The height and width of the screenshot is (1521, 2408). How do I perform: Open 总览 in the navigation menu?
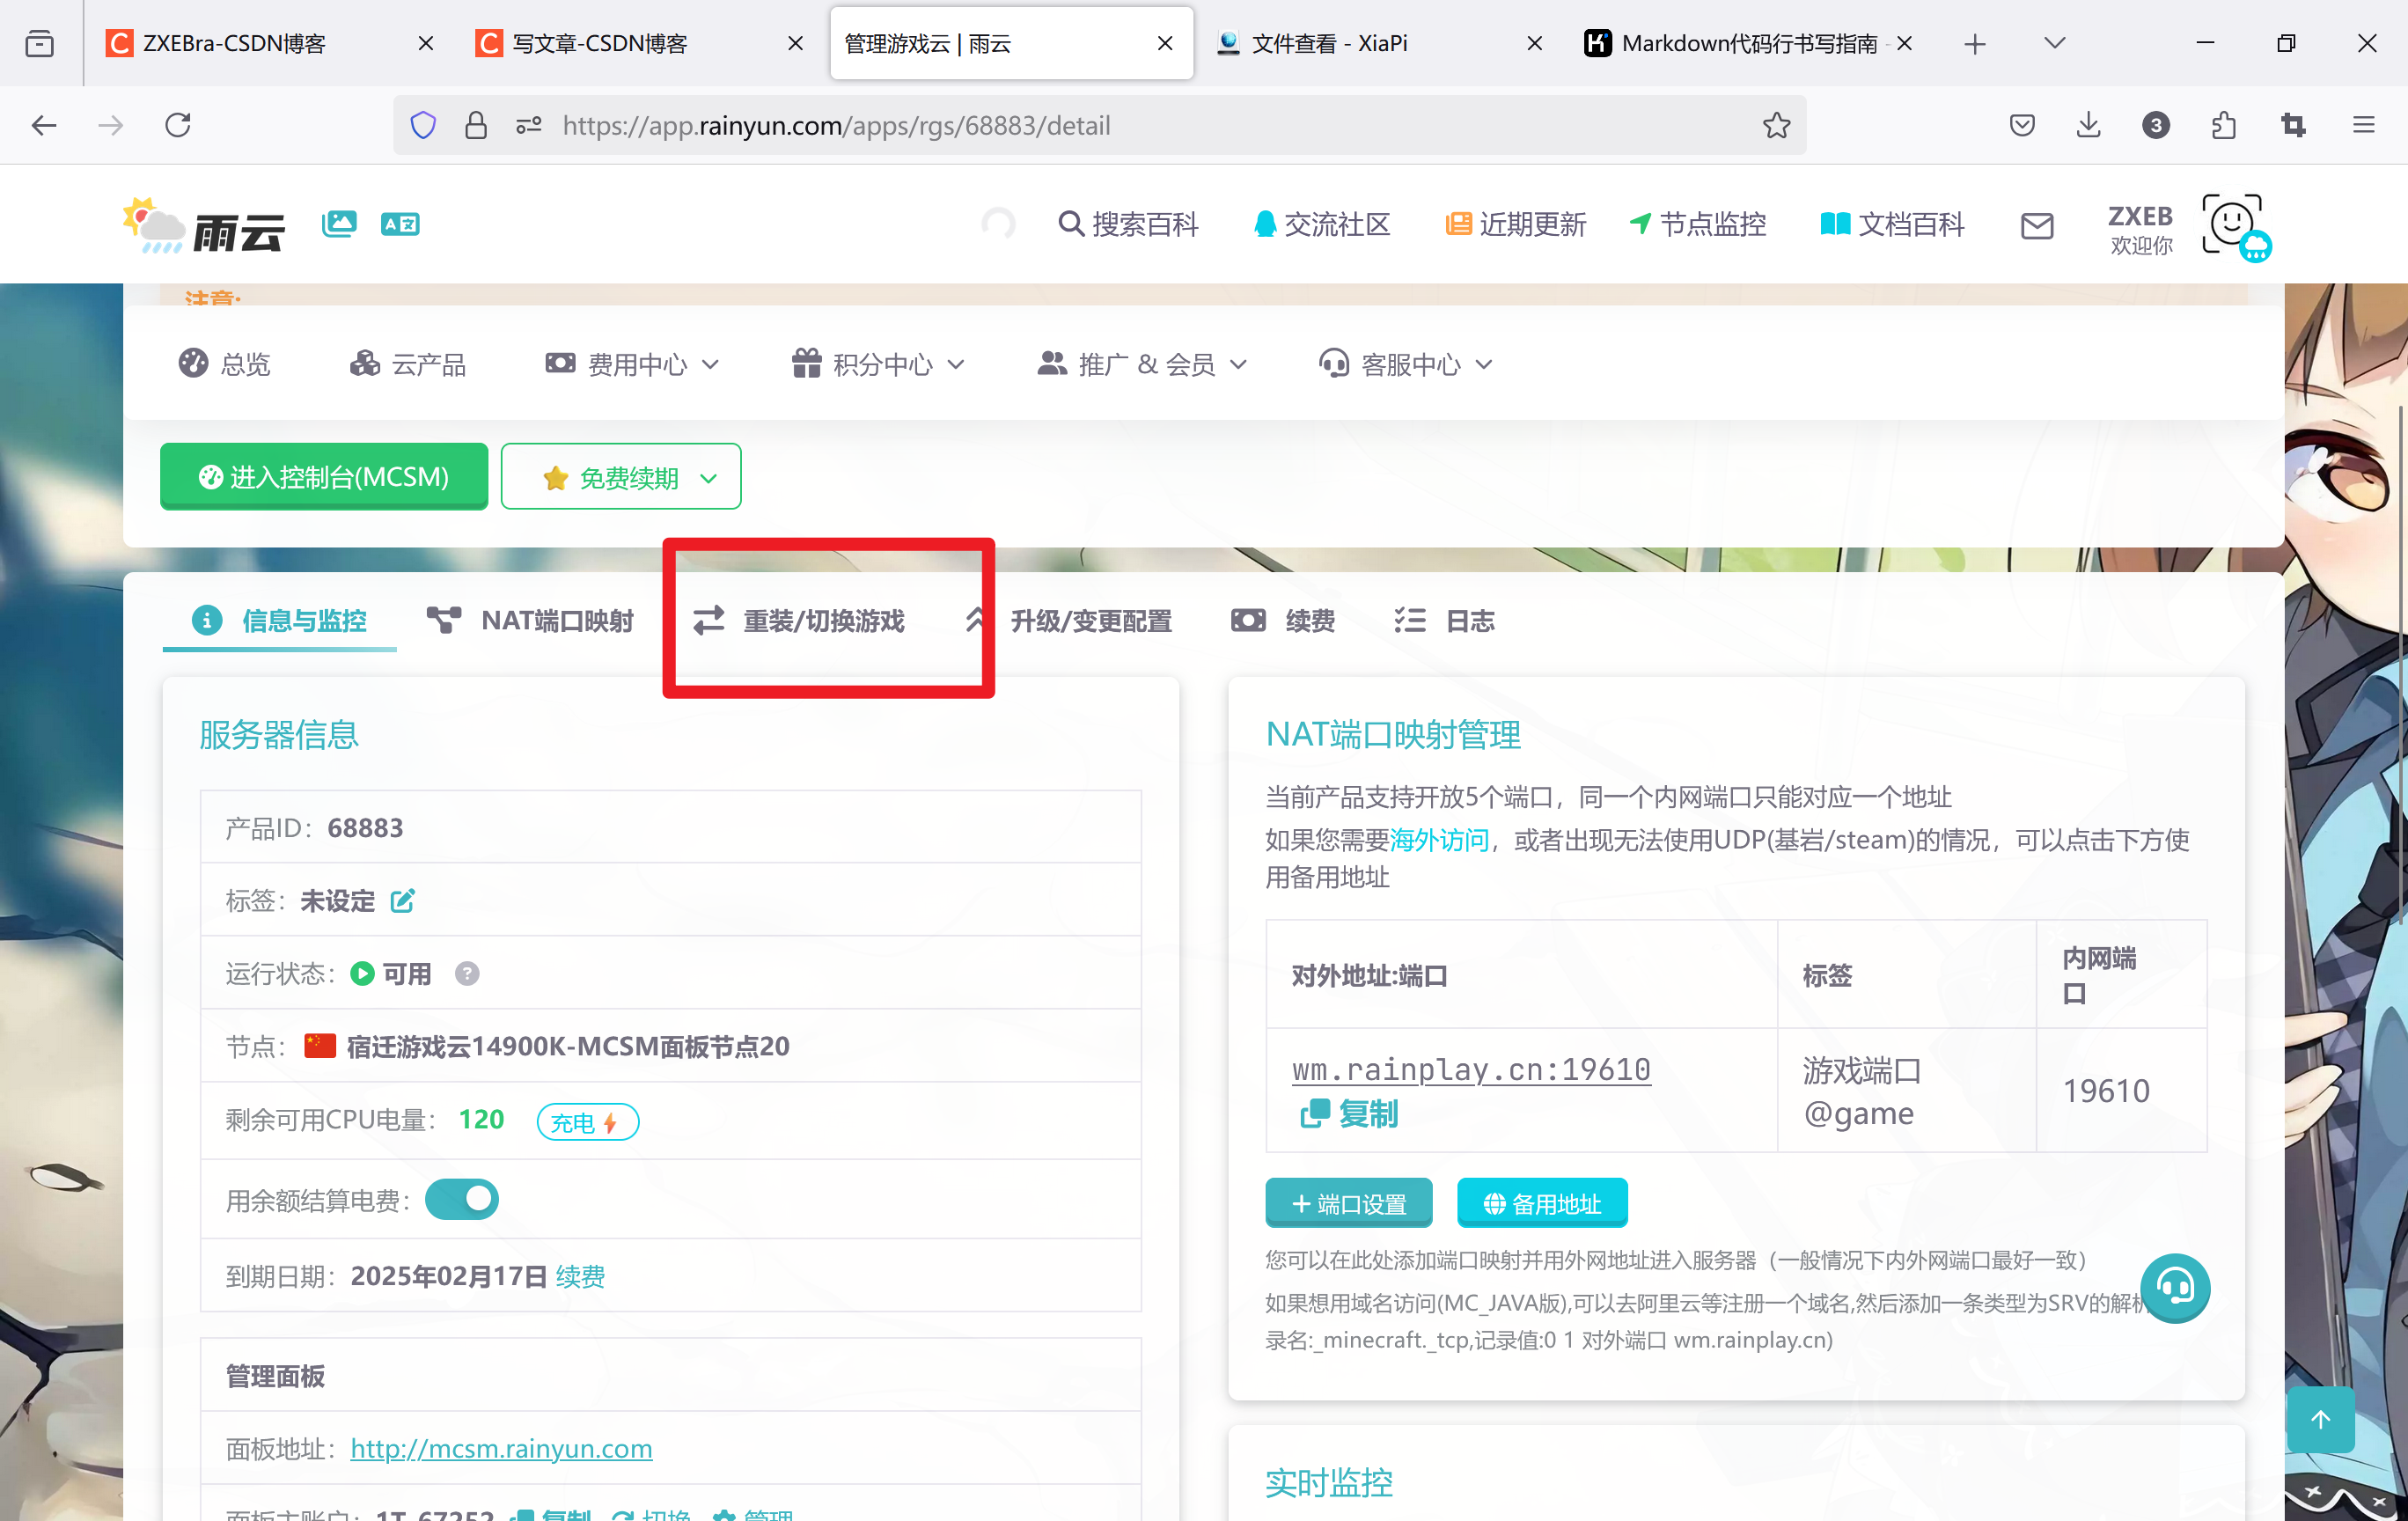224,364
